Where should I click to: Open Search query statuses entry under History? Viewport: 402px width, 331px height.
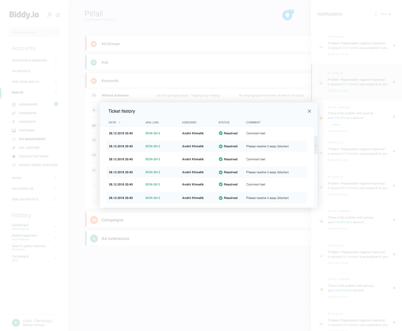[34, 248]
